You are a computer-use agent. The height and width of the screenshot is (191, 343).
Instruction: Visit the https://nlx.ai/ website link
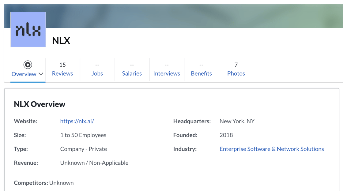77,121
